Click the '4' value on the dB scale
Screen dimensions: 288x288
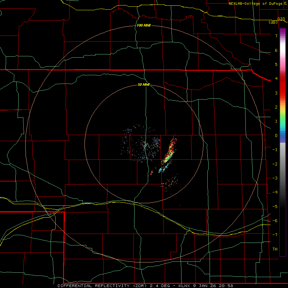coord(276,79)
